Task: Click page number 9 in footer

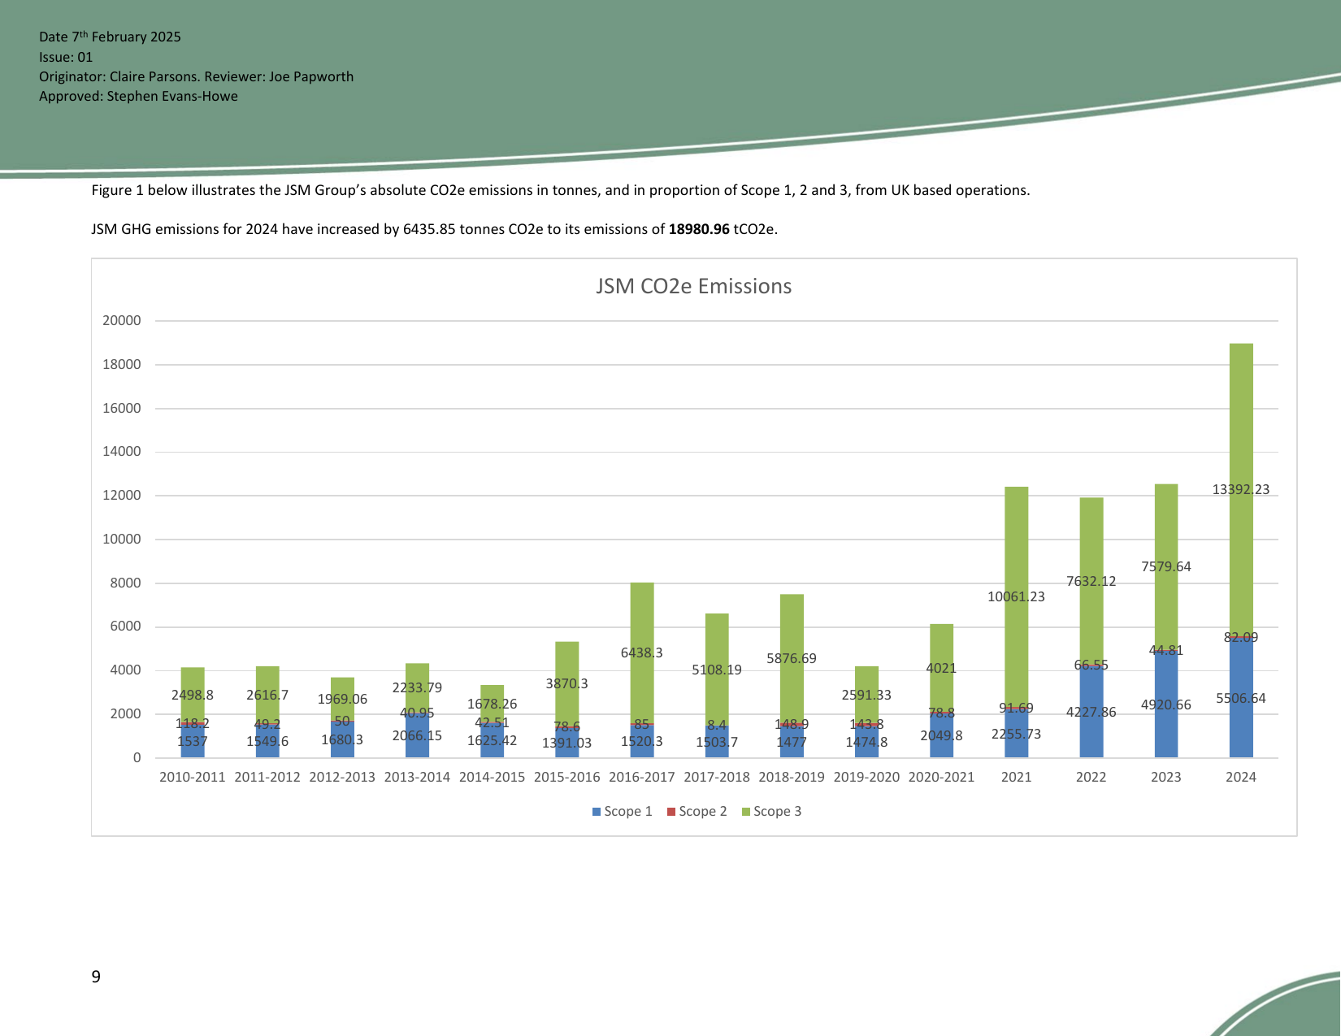Action: (x=96, y=977)
